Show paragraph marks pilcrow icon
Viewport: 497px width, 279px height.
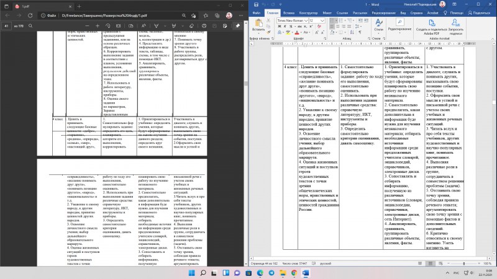coord(360,32)
